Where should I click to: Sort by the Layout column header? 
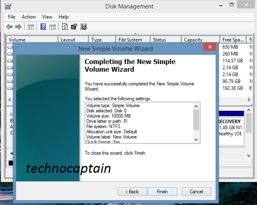click(73, 39)
